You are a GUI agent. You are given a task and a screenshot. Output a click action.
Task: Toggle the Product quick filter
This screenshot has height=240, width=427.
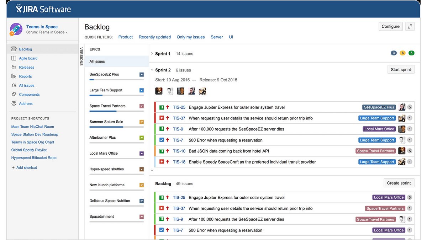[126, 37]
